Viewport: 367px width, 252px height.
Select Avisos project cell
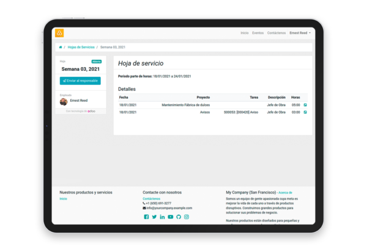click(x=205, y=112)
